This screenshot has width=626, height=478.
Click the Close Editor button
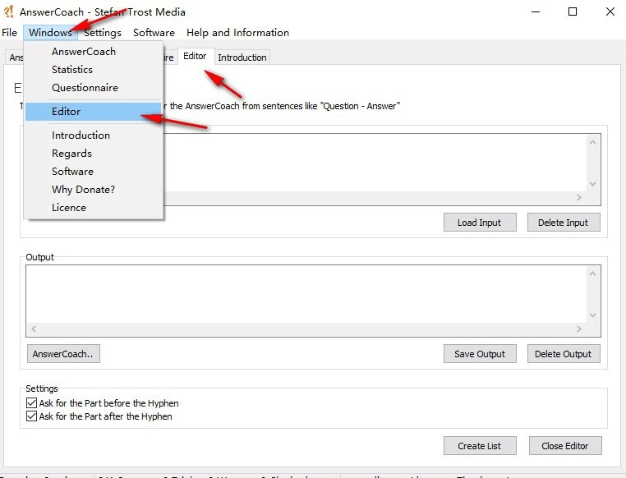point(565,446)
